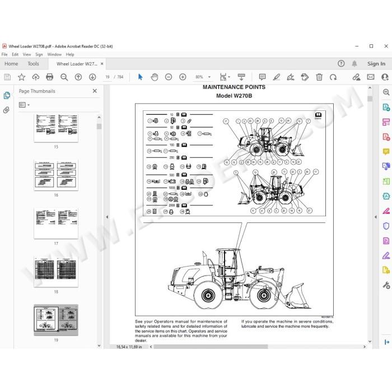The image size is (392, 392).
Task: Expand the fit page options dropdown
Action: pyautogui.click(x=229, y=77)
